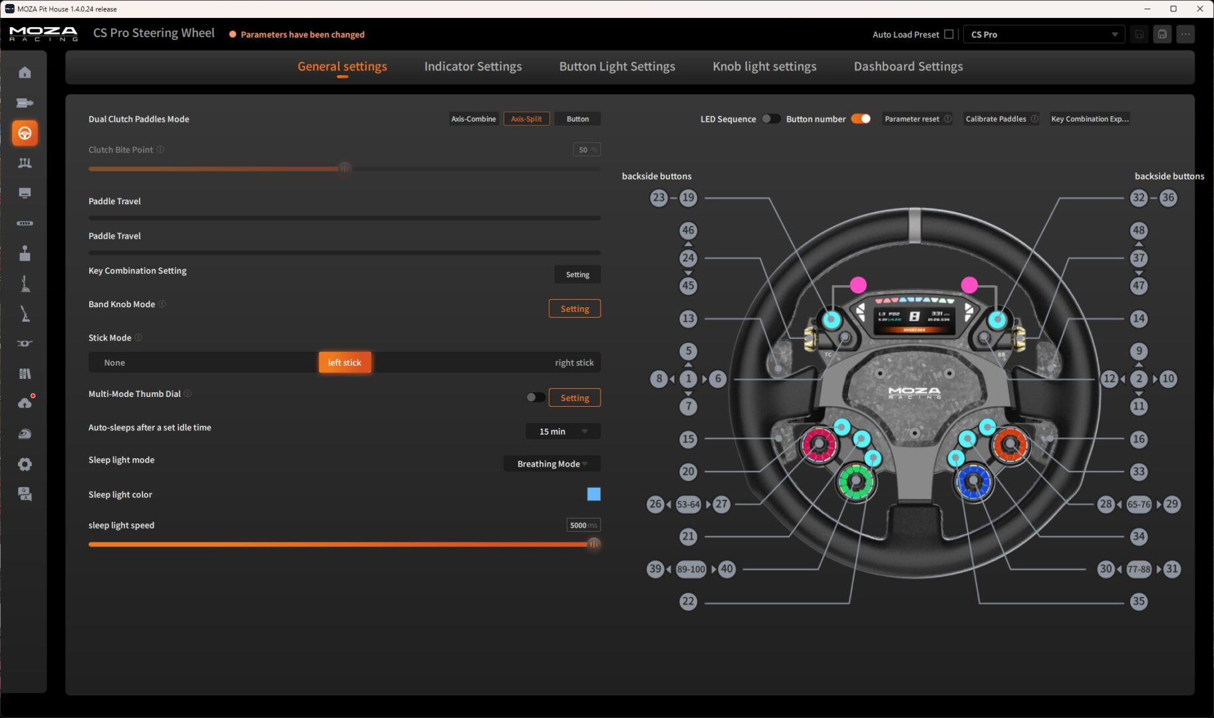Click the Parameters have been changed notice
This screenshot has width=1214, height=718.
click(297, 35)
